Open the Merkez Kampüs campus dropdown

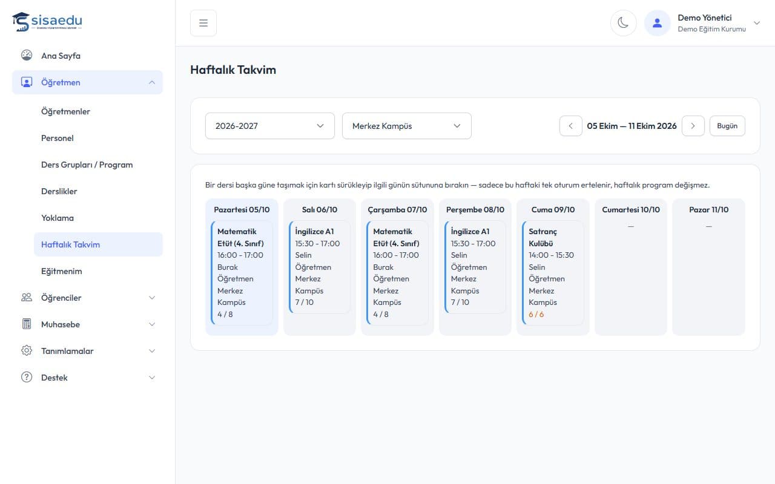click(x=407, y=126)
